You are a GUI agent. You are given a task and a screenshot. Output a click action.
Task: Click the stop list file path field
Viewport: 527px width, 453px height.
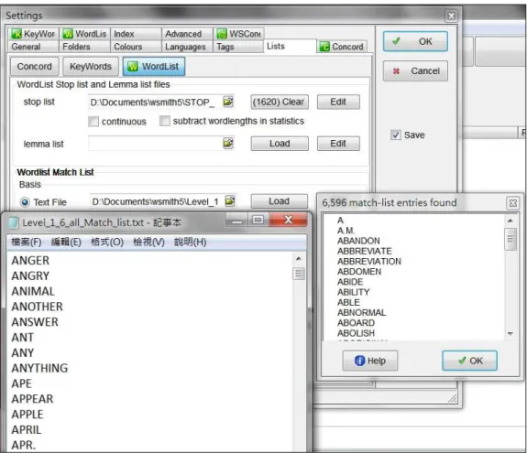point(155,102)
